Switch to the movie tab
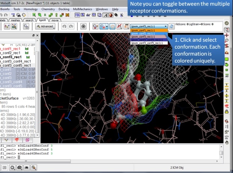 (x=55, y=20)
